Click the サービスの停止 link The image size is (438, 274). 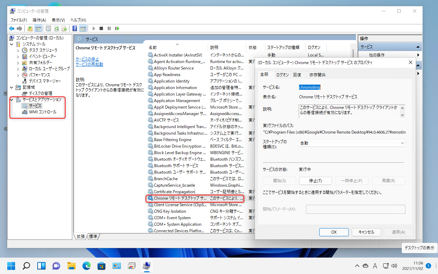(87, 59)
